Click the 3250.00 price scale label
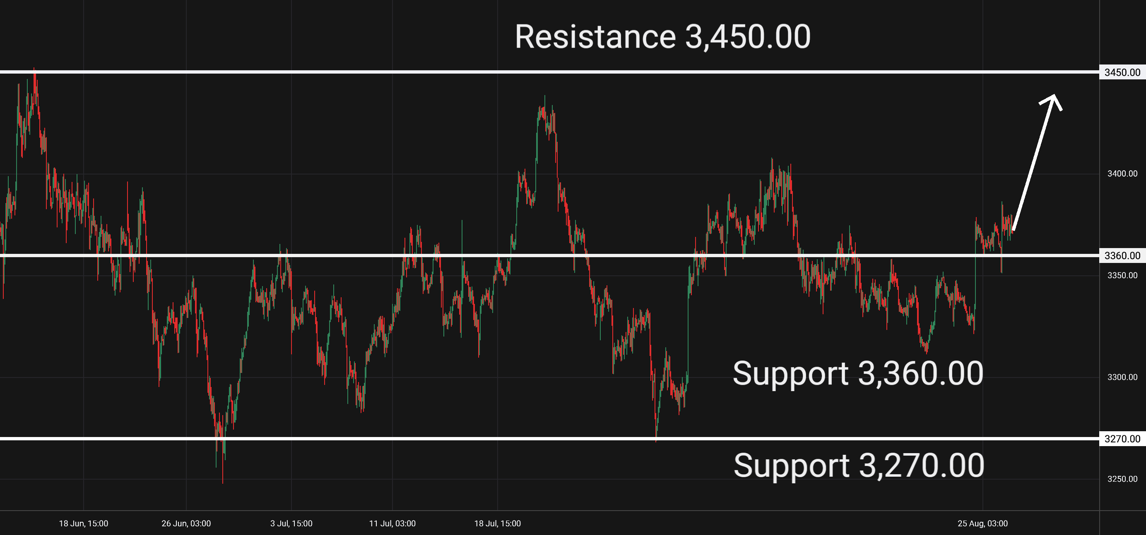Image resolution: width=1146 pixels, height=535 pixels. click(x=1122, y=479)
